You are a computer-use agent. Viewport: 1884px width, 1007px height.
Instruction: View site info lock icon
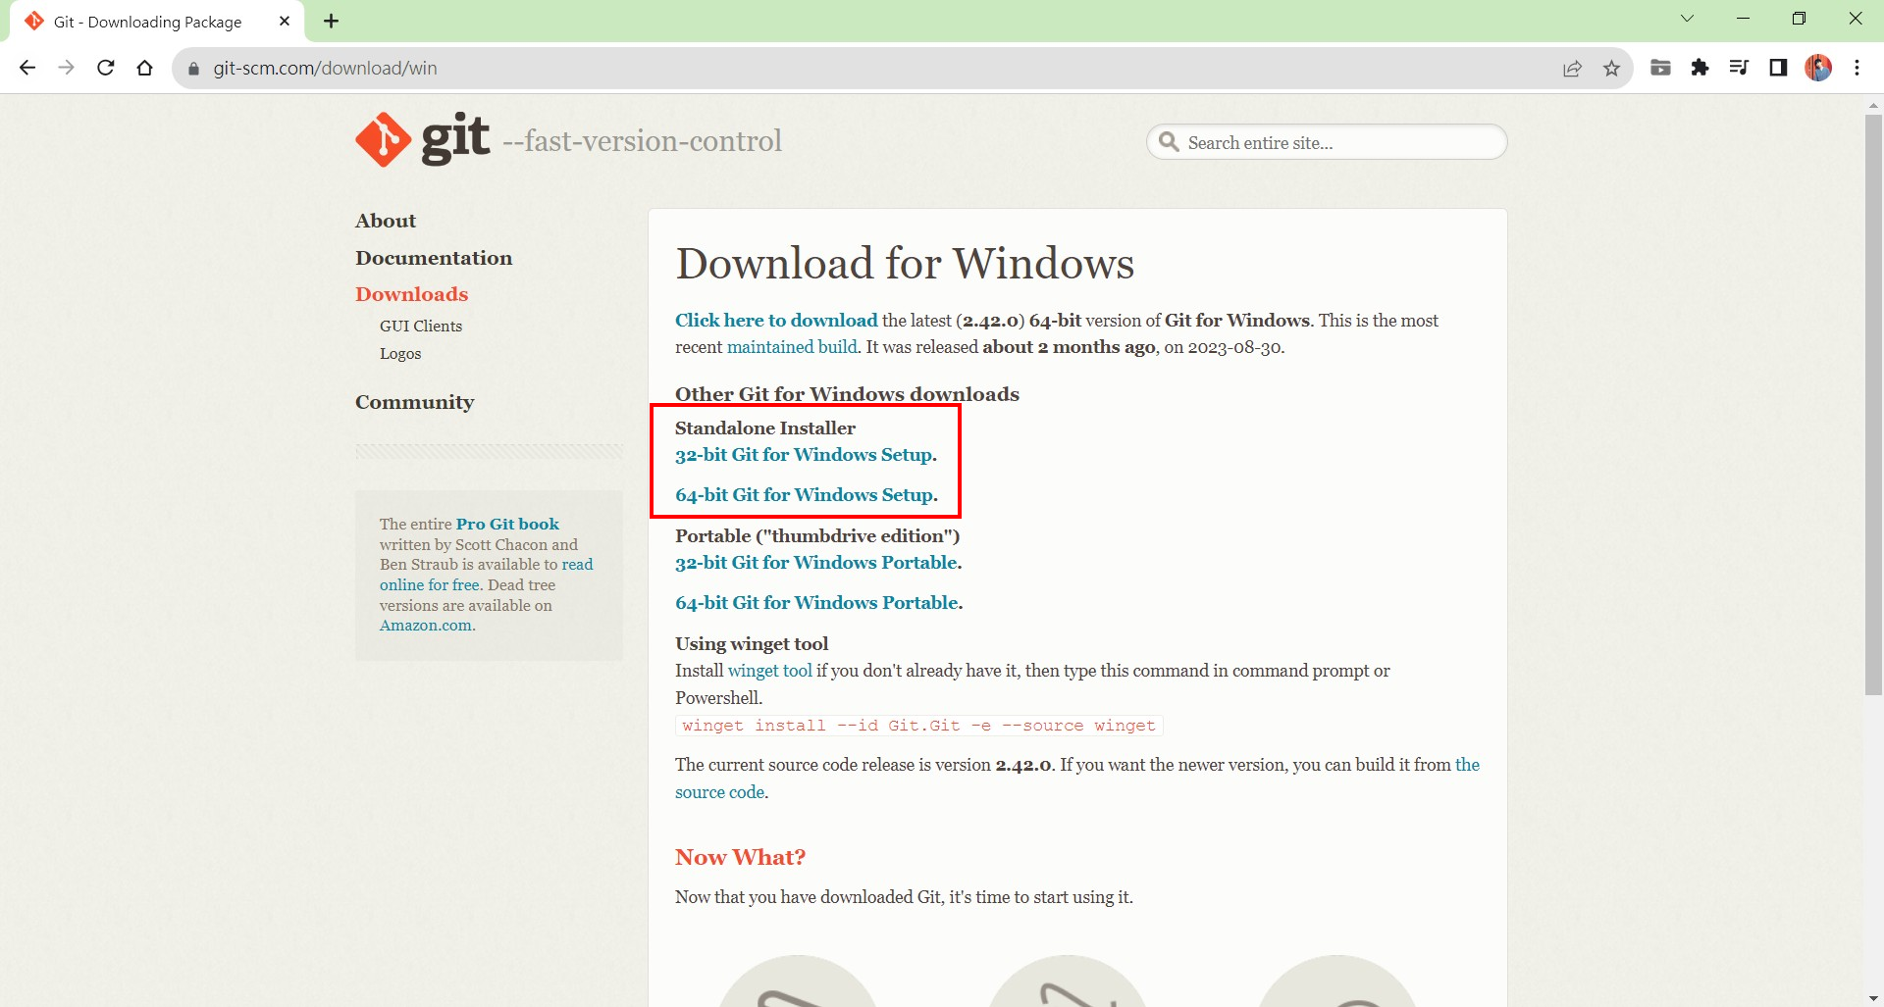click(x=193, y=69)
